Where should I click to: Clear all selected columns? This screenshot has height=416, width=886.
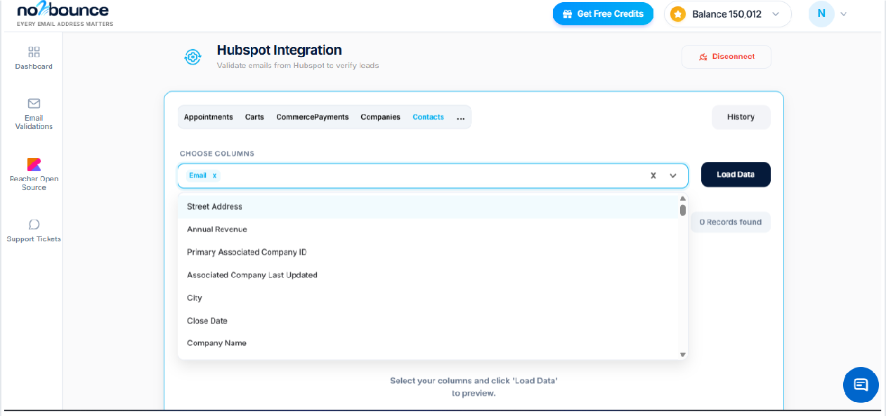(x=653, y=175)
